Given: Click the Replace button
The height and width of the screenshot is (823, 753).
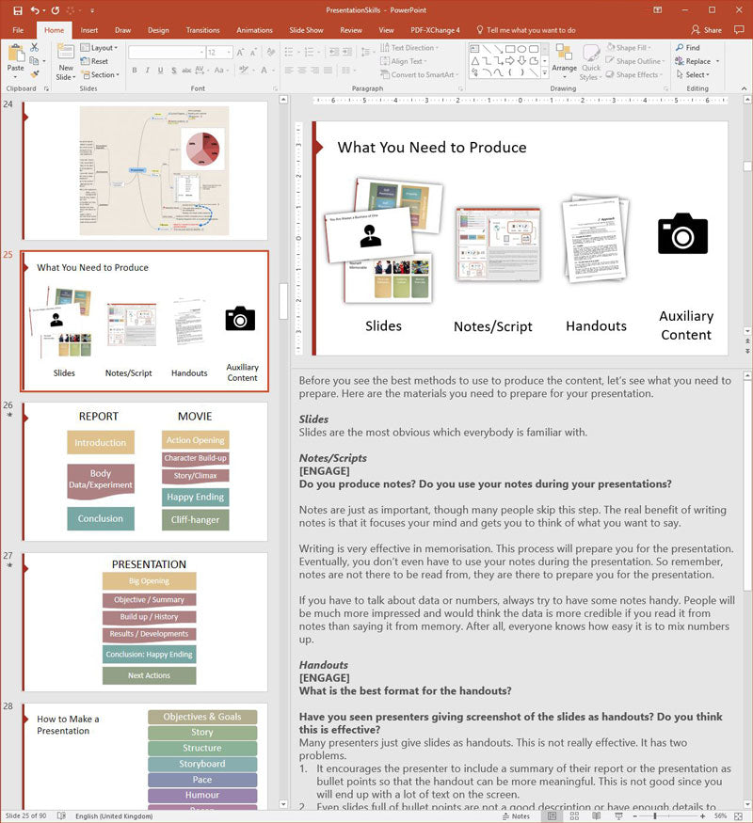Looking at the screenshot, I should (x=693, y=61).
